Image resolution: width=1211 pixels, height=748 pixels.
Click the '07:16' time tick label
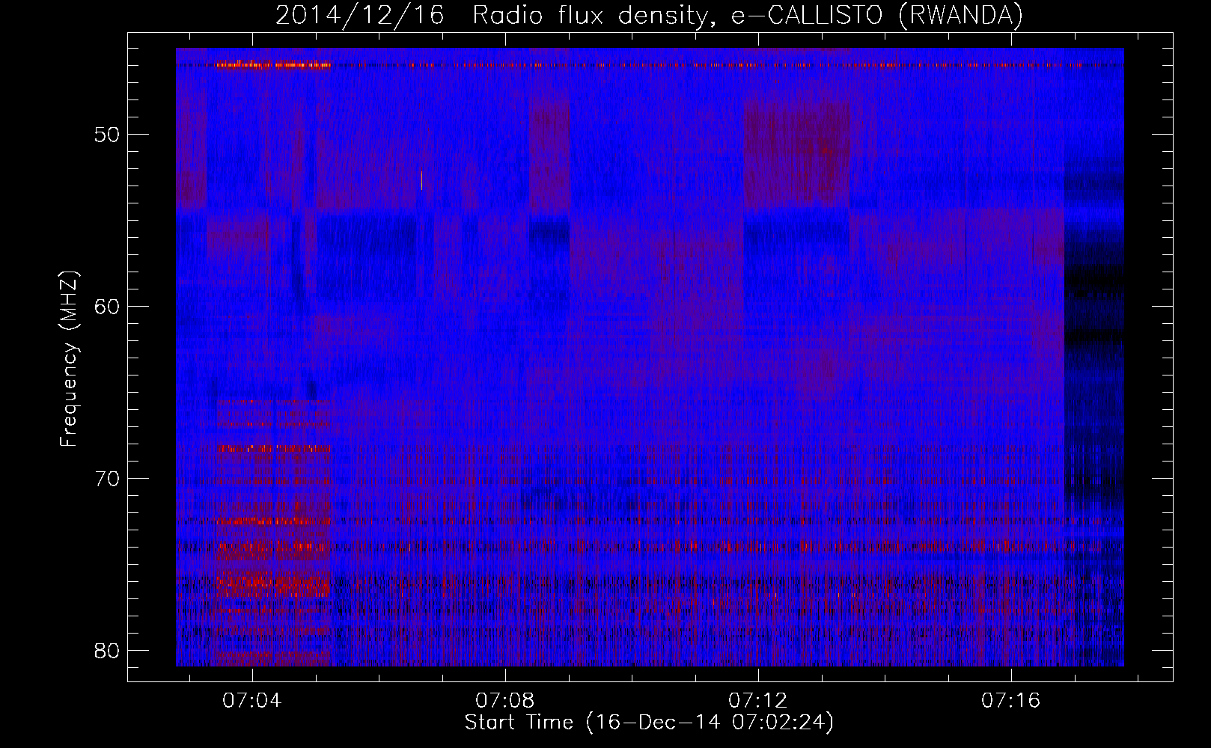pos(1011,700)
